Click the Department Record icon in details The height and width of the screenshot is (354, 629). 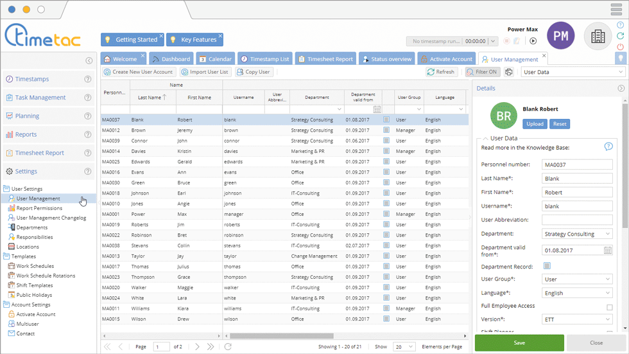pos(547,266)
